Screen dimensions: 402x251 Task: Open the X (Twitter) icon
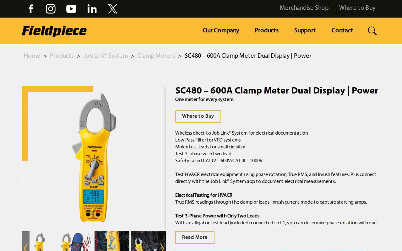click(113, 9)
